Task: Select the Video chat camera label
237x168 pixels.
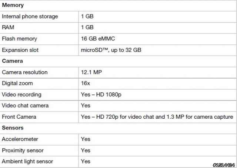Action: click(x=25, y=105)
